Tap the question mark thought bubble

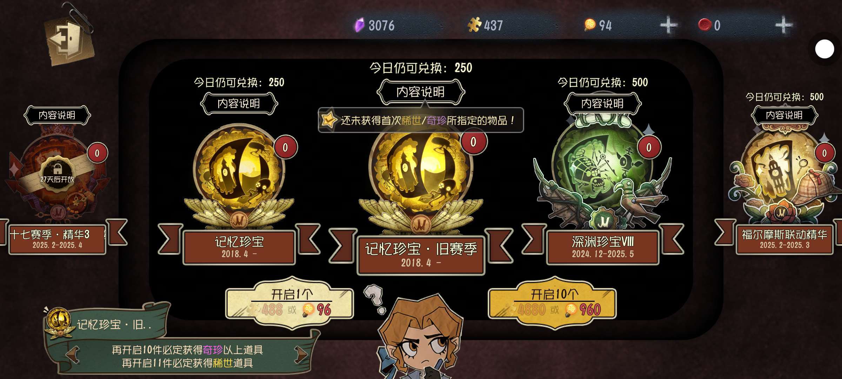coord(374,299)
